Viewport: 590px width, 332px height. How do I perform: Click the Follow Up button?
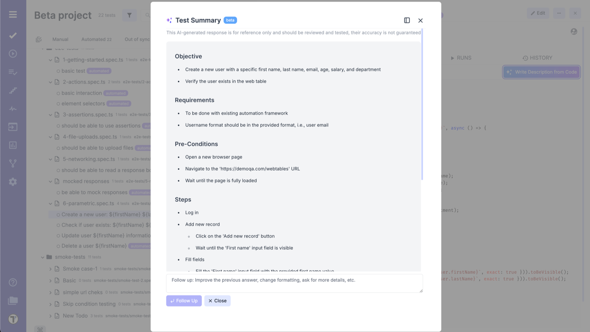coord(184,301)
